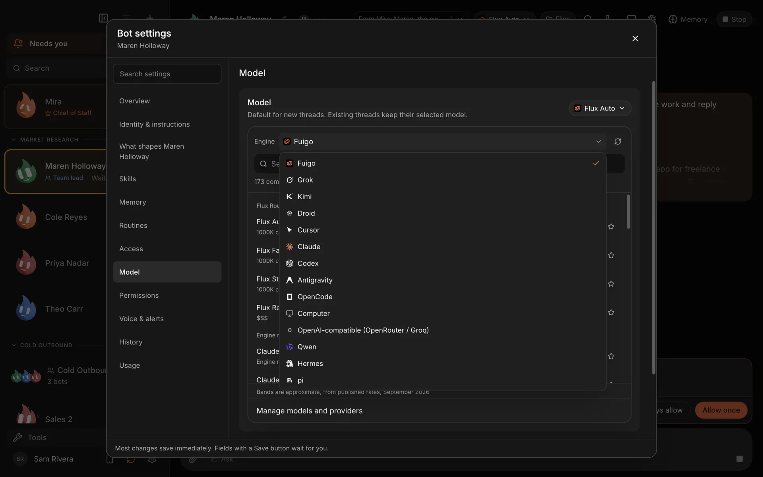Open the Flux Auto default model dropdown
The image size is (763, 477).
(600, 108)
